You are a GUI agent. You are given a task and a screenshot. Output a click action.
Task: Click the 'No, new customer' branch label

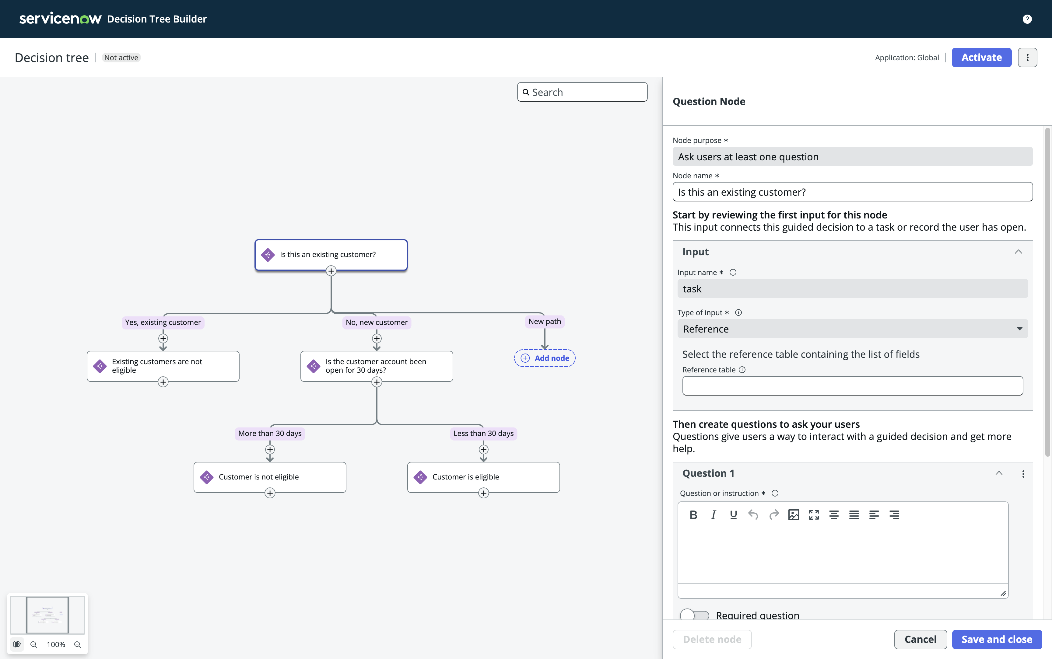(x=377, y=322)
